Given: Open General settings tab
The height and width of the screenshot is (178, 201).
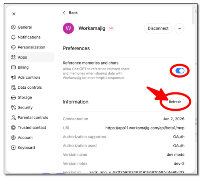Looking at the screenshot, I should pyautogui.click(x=31, y=27).
